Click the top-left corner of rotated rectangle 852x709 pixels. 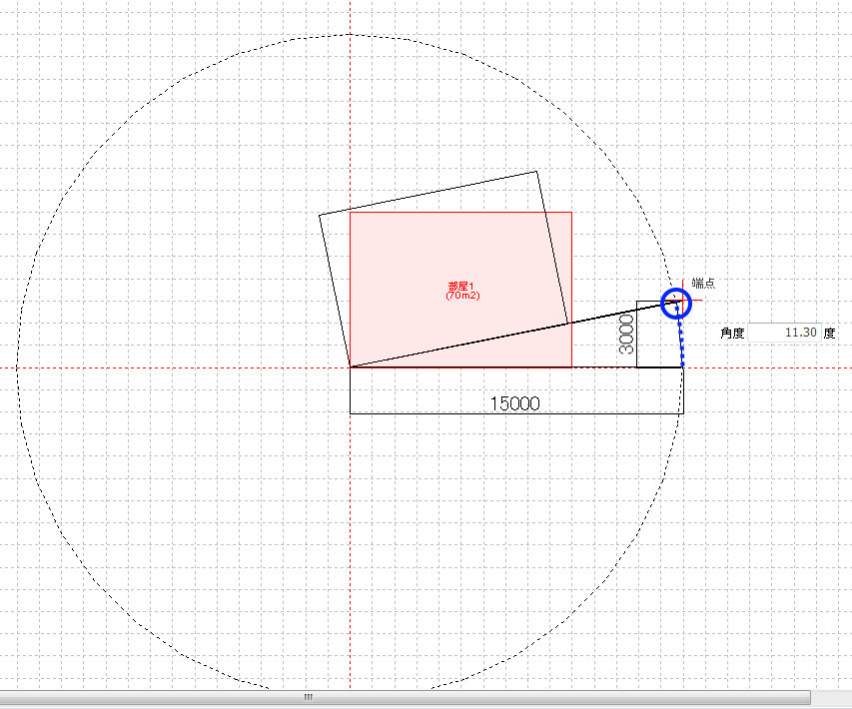pos(320,215)
